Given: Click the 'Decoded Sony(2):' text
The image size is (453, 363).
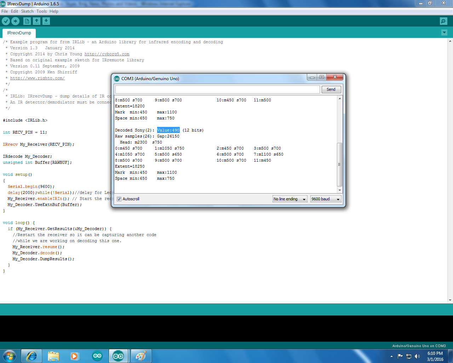Looking at the screenshot, I should [135, 130].
